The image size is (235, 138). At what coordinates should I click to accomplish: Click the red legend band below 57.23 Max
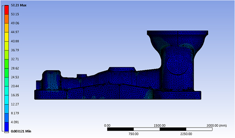7,10
